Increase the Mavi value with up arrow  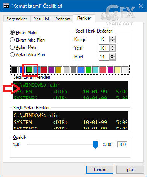tap(112, 55)
